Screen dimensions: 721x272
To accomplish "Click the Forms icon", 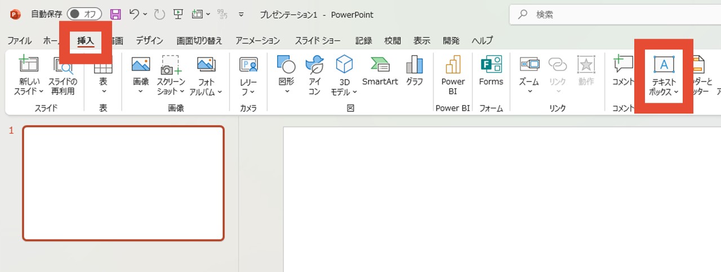I will [491, 65].
